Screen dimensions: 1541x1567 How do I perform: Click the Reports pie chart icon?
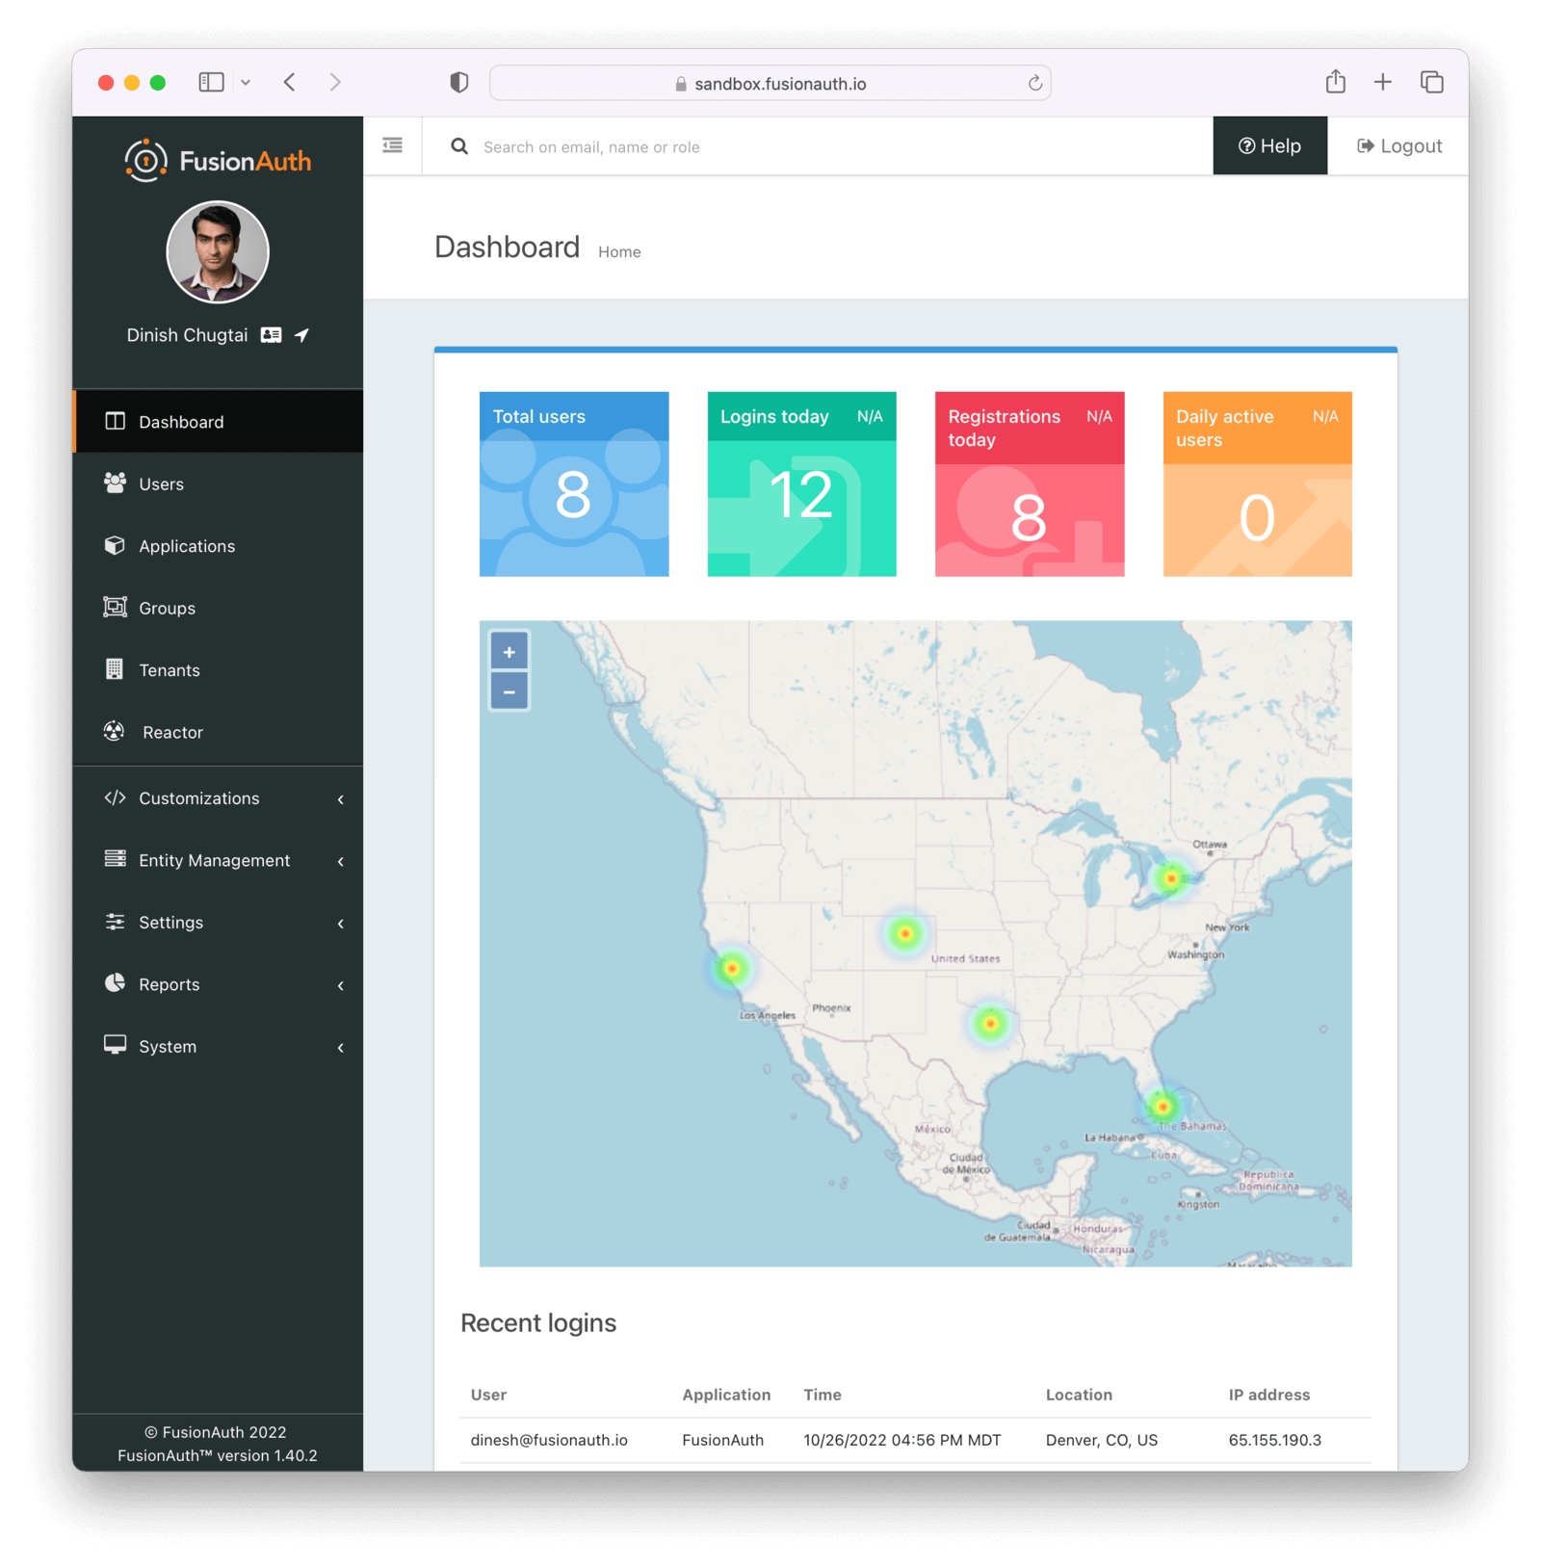click(x=115, y=982)
